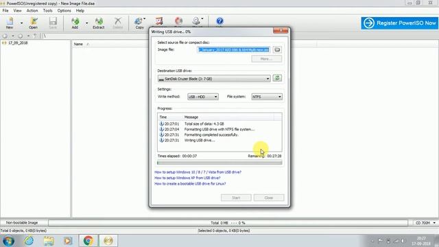Viewport: 439px width, 247px height.
Task: Click the Total 0 MB capacity bar
Action: [x=228, y=223]
